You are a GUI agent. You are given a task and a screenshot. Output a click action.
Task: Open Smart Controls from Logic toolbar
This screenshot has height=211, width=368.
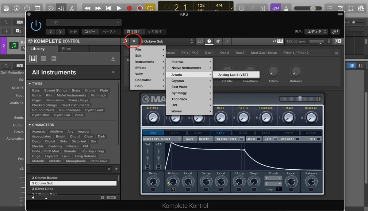coord(51,8)
